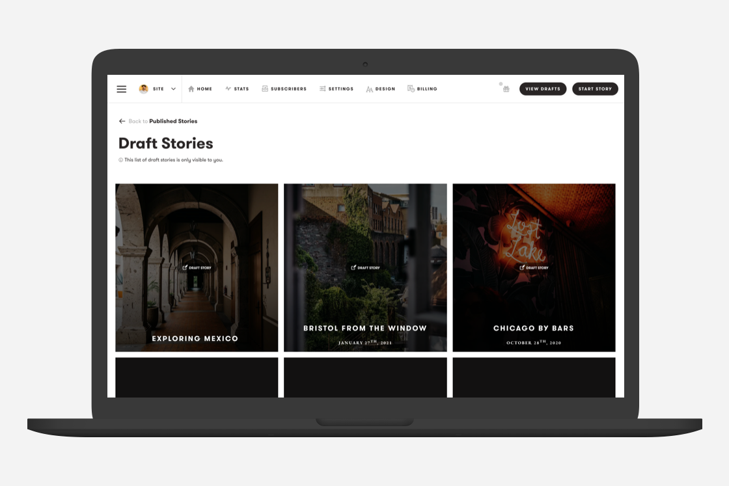Click the Chicago By Bars title

[533, 328]
